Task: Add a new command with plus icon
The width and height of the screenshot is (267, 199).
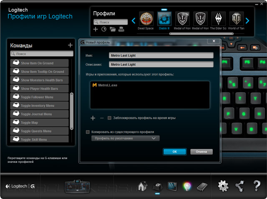Action: [70, 45]
